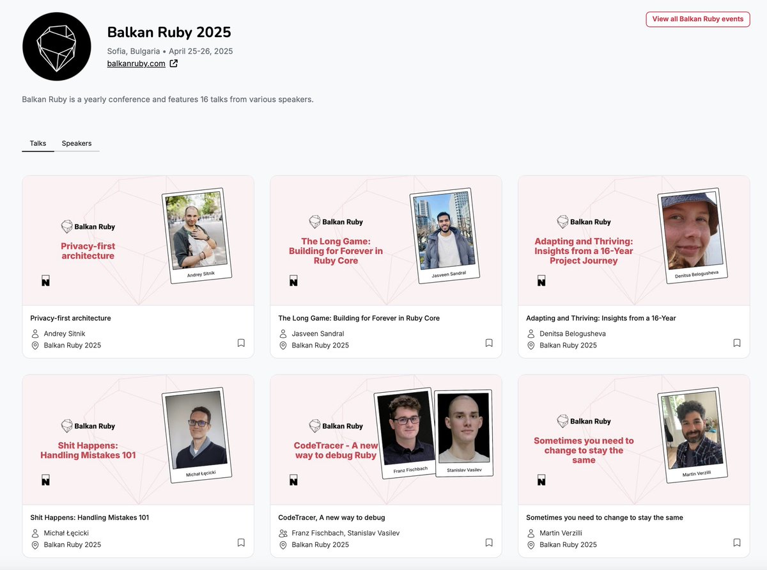This screenshot has width=767, height=570.
Task: Click location pin icon in Adapting and Thriving card
Action: (x=531, y=345)
